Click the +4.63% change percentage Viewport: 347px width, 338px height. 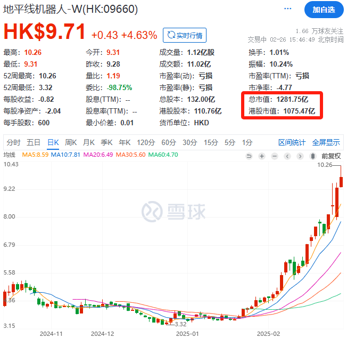coord(139,35)
